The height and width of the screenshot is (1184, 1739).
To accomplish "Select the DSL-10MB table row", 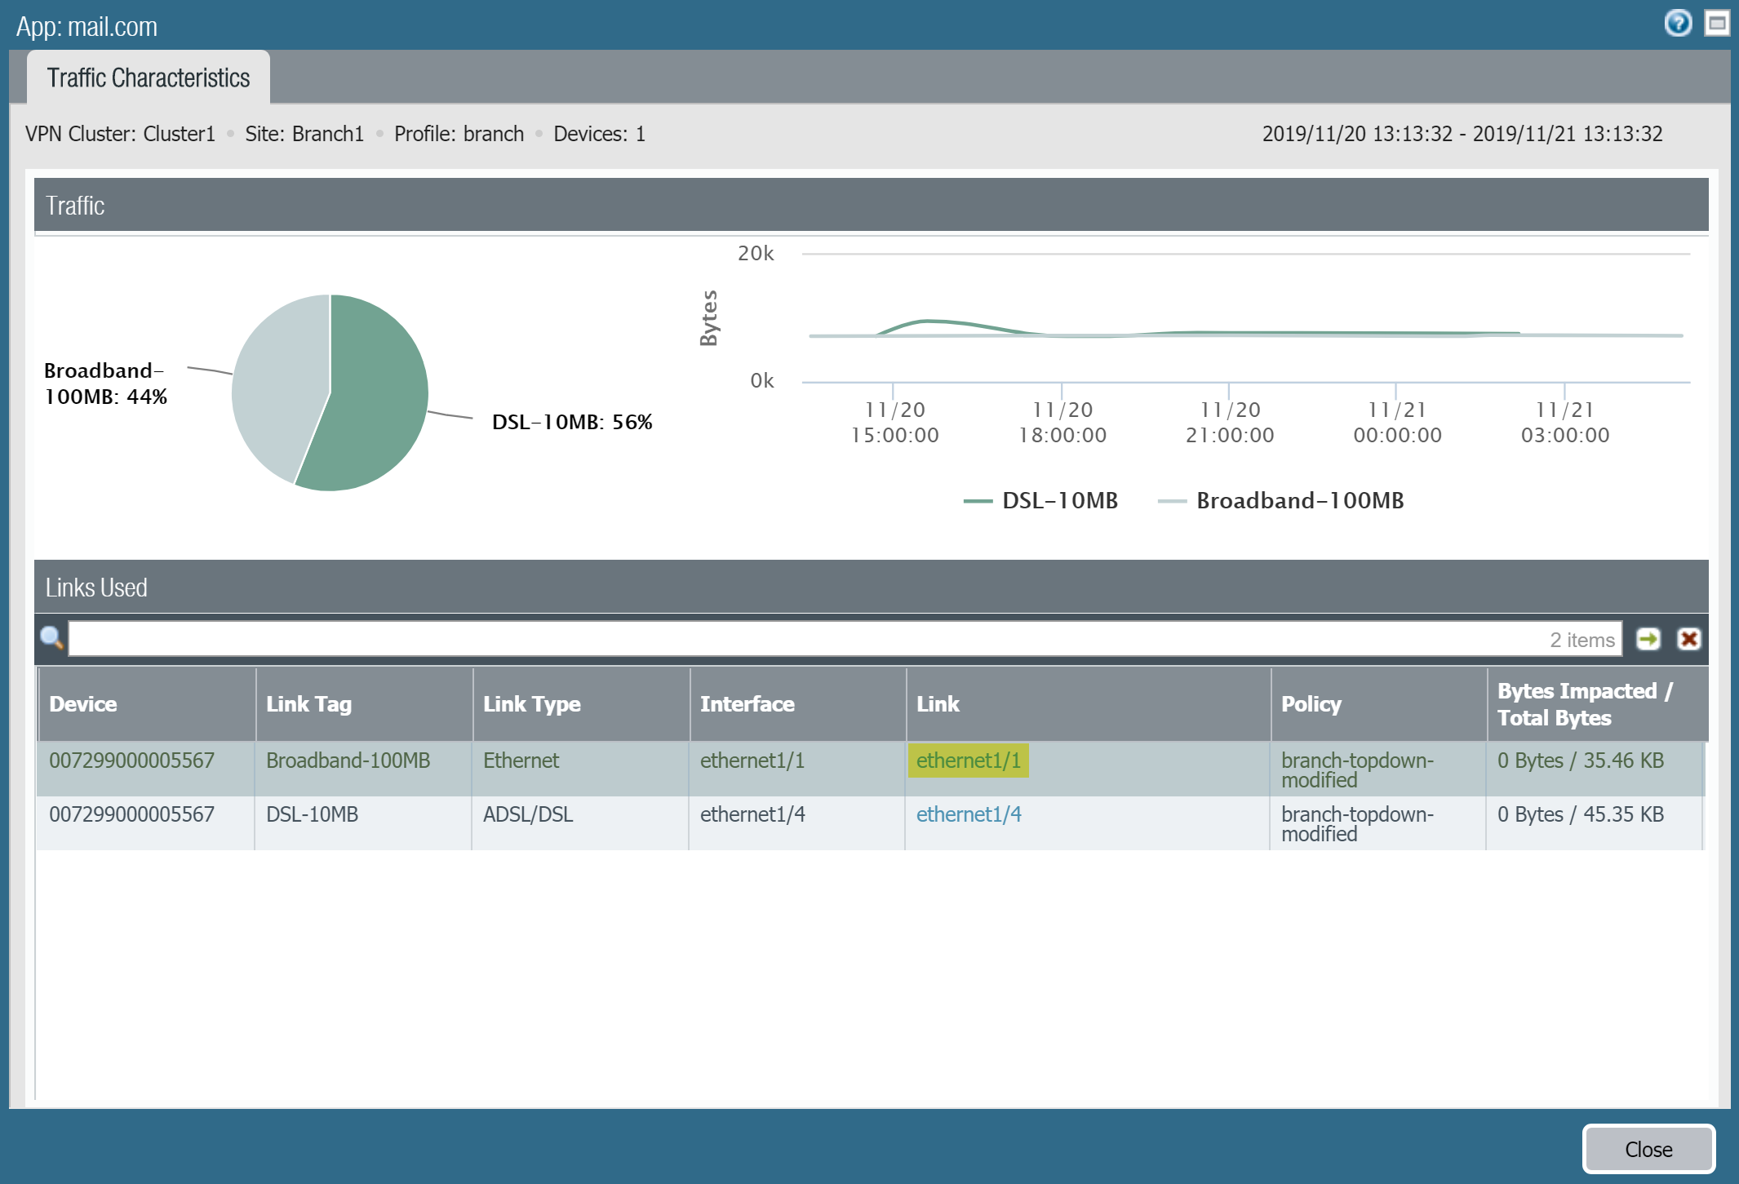I will click(x=522, y=823).
